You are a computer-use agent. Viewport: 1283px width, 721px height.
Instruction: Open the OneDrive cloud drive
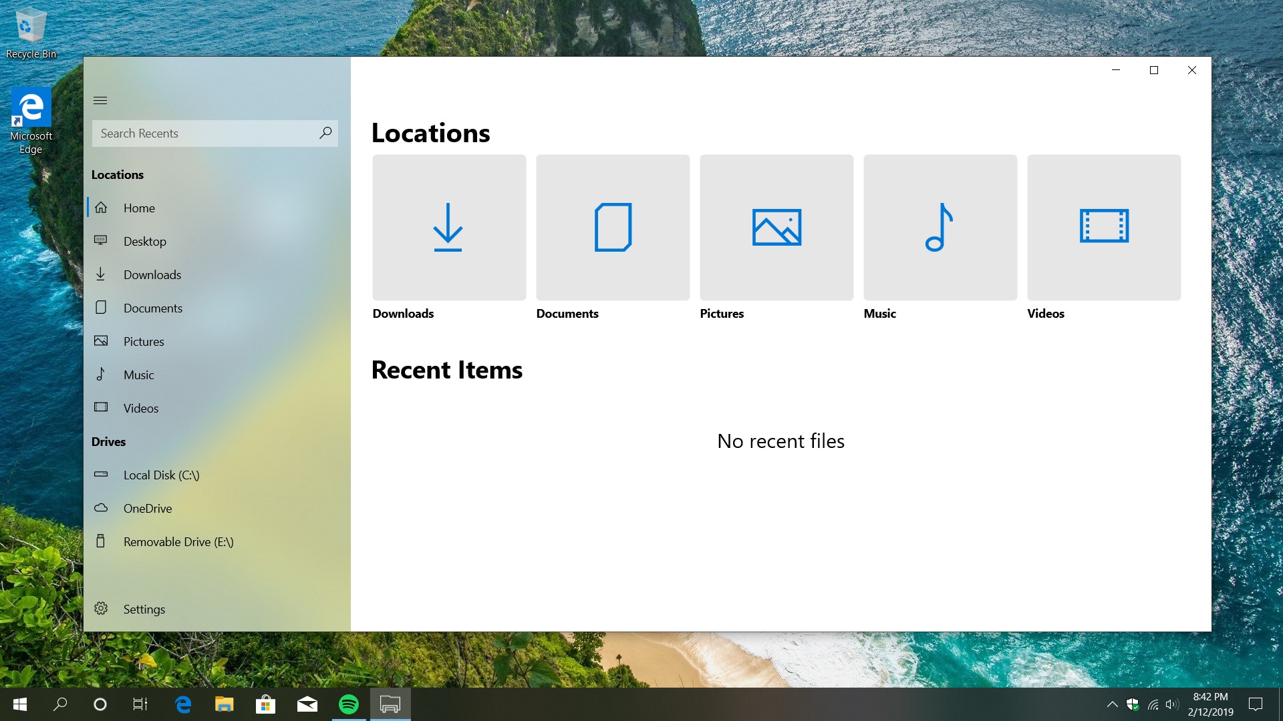(147, 509)
